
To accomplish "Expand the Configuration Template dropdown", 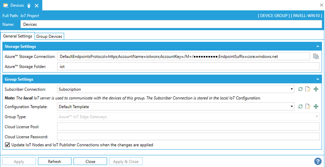I will [292, 107].
